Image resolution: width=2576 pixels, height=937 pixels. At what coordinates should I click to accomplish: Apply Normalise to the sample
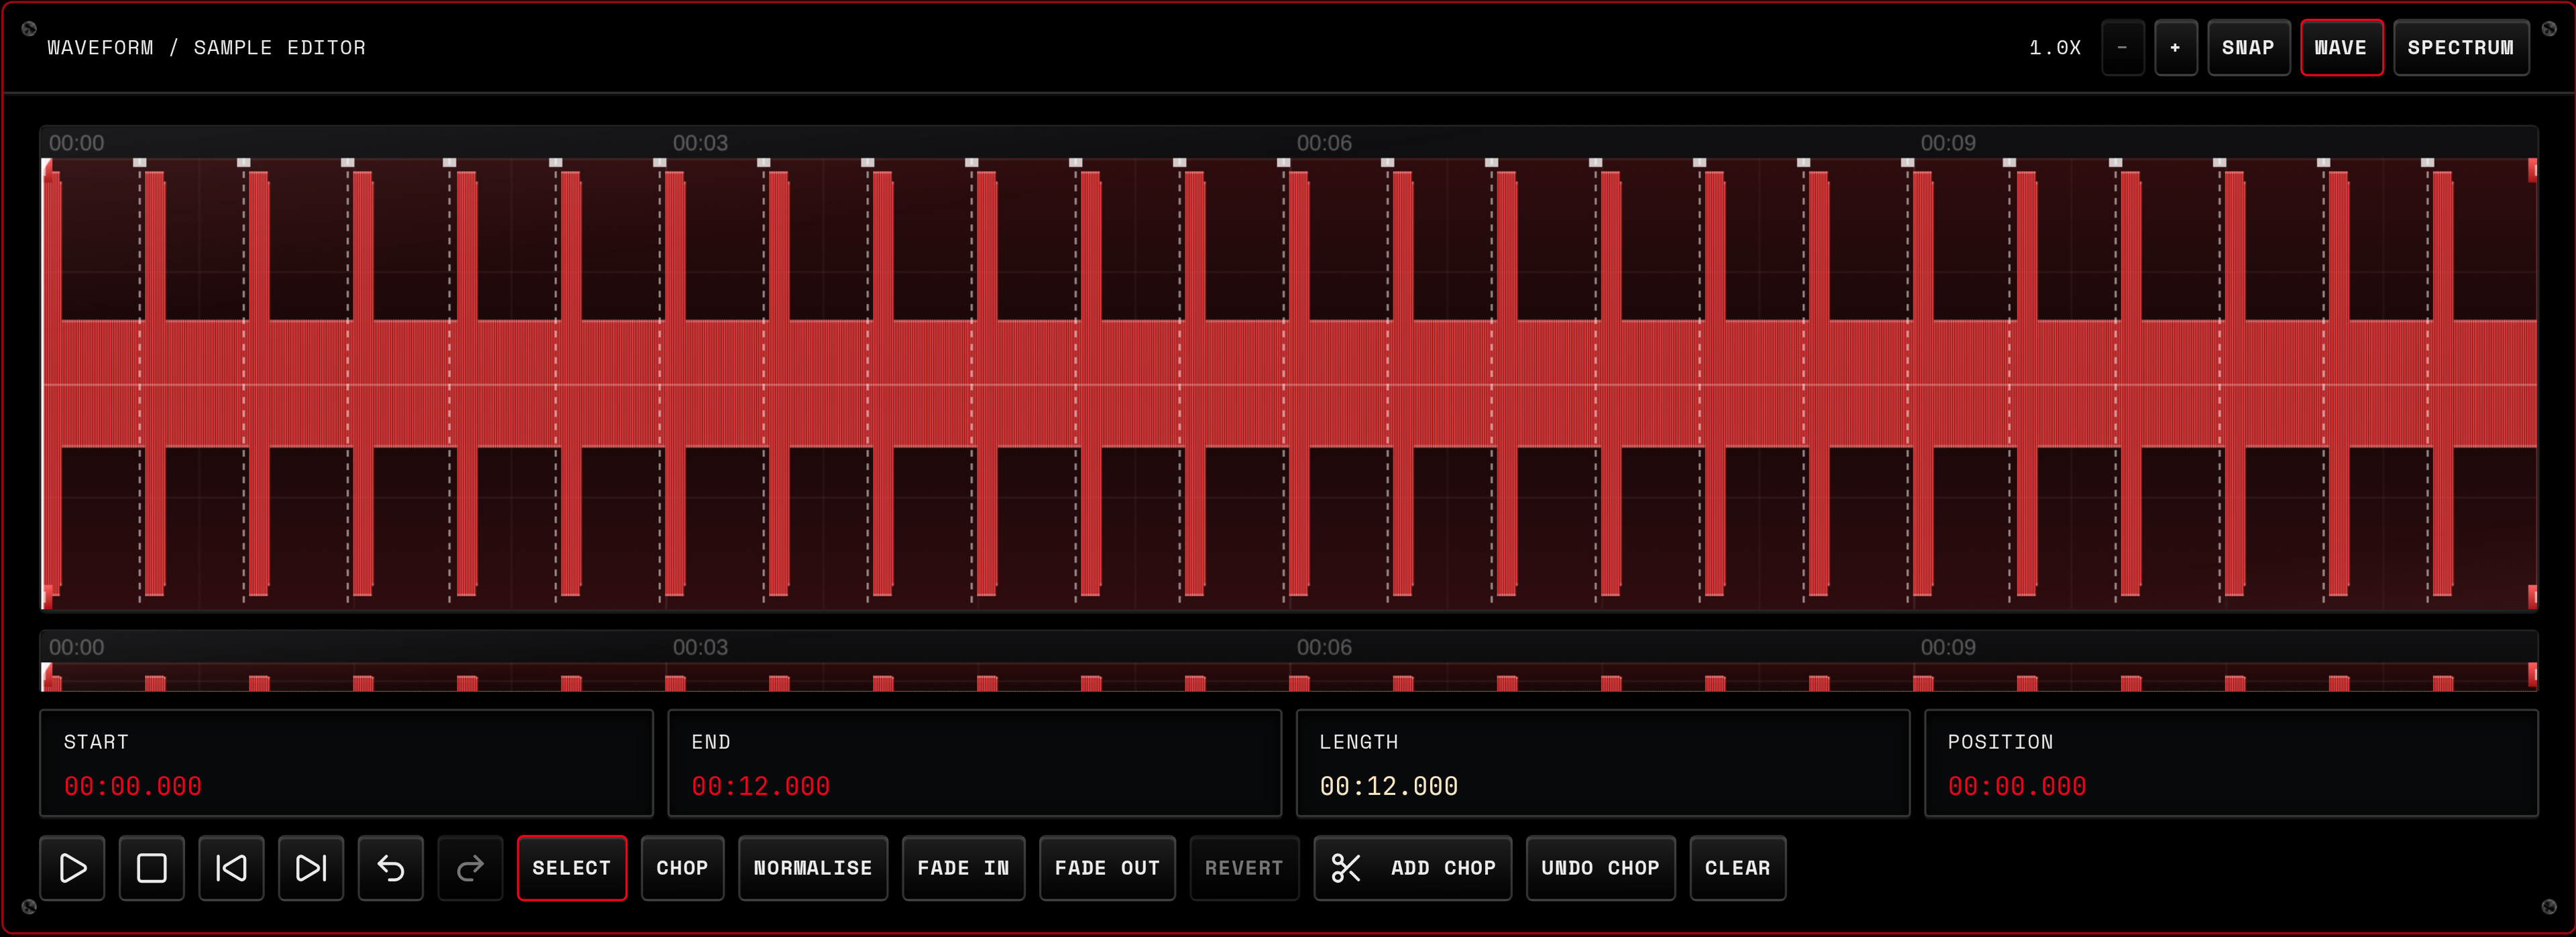coord(813,868)
